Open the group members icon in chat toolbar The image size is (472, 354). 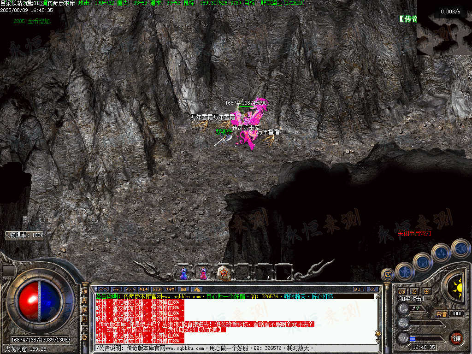point(144,289)
